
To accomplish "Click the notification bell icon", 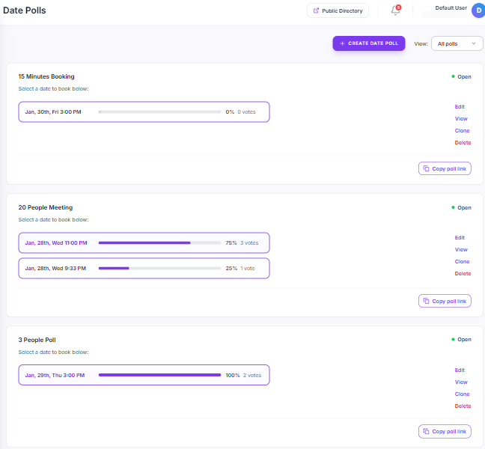I will [x=395, y=10].
